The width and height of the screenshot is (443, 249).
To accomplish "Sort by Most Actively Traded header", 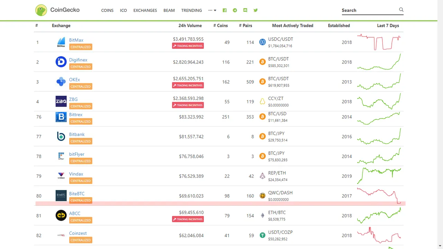I will (x=292, y=26).
